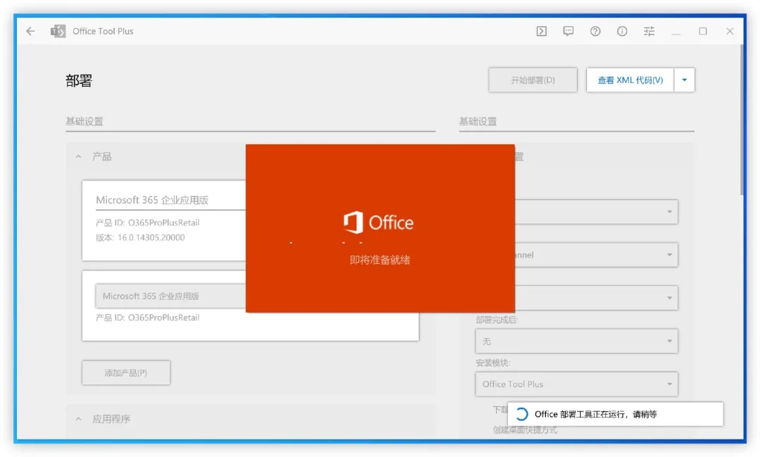
Task: Open the help question mark icon
Action: (595, 31)
